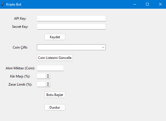
Task: Click inside Kâr Marjı (%) spinbox field
Action: (41, 76)
